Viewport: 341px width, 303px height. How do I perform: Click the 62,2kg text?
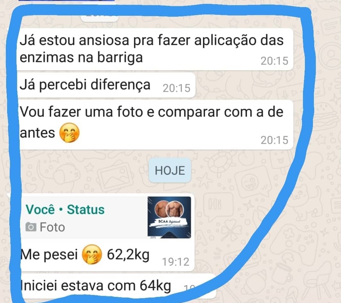[128, 254]
